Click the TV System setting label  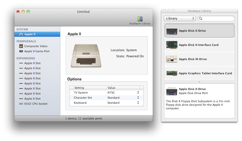click(x=81, y=92)
